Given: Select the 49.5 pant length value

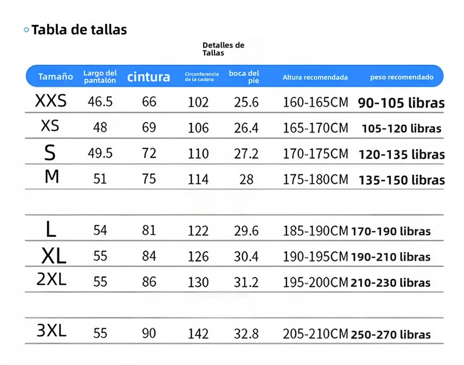Looking at the screenshot, I should (100, 153).
